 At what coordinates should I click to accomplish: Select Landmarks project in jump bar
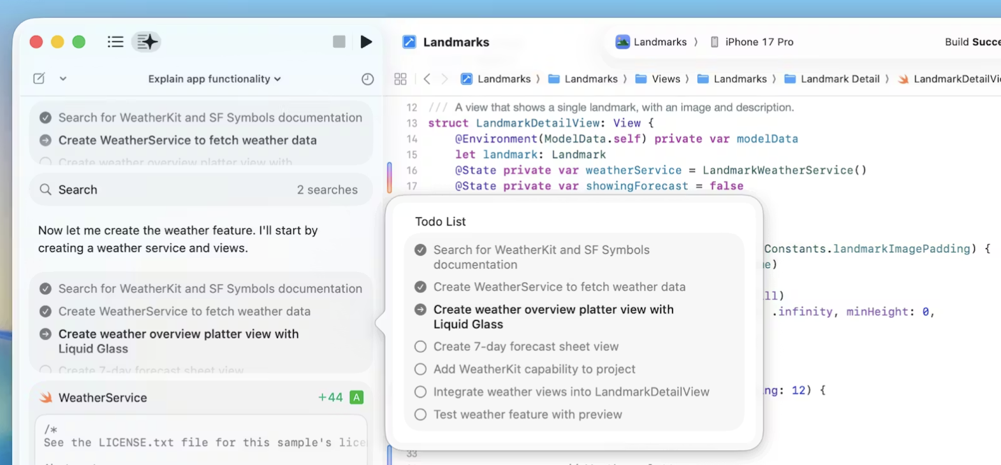(496, 79)
